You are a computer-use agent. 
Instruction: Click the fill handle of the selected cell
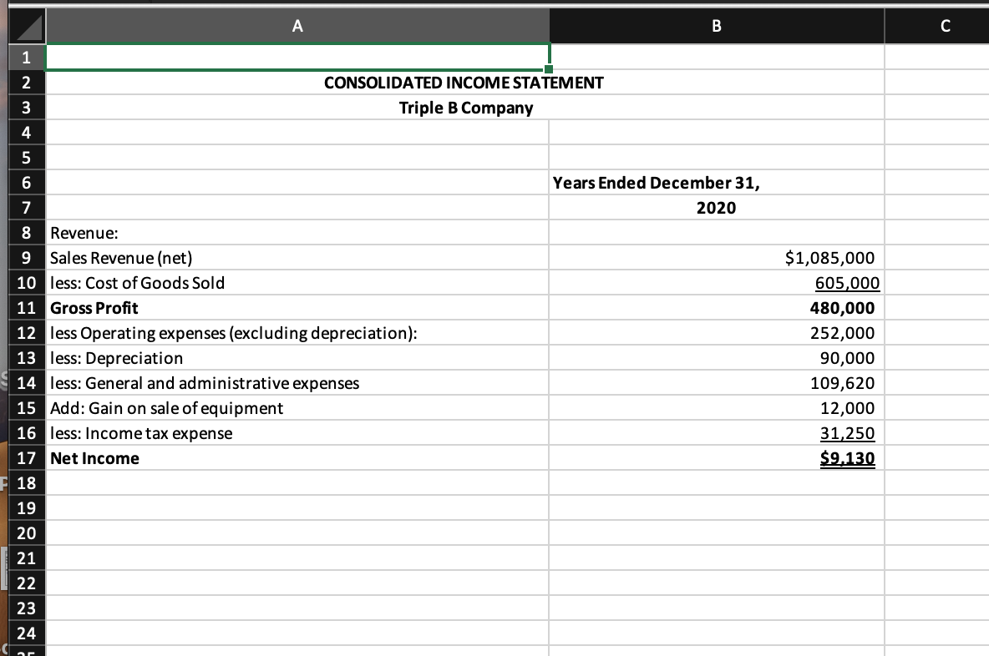click(x=547, y=69)
